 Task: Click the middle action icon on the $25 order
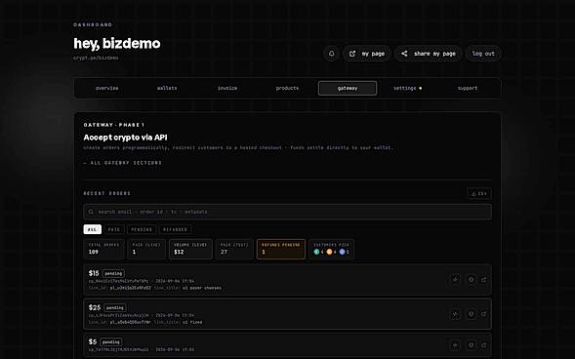coord(472,314)
